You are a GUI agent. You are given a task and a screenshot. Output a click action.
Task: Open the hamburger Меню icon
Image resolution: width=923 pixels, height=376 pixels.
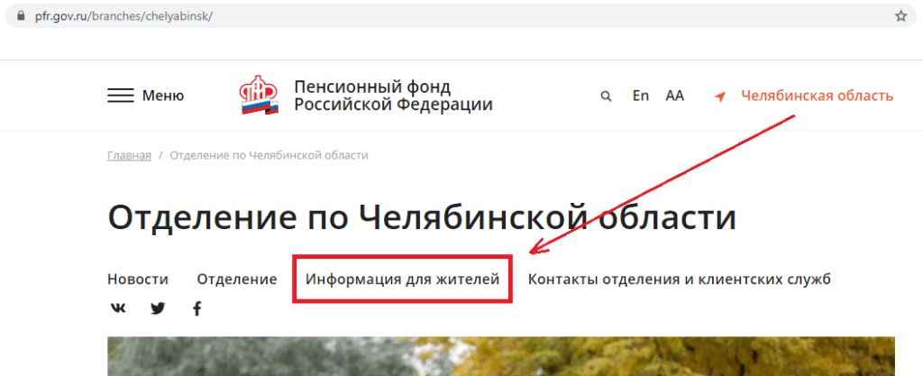(x=121, y=96)
